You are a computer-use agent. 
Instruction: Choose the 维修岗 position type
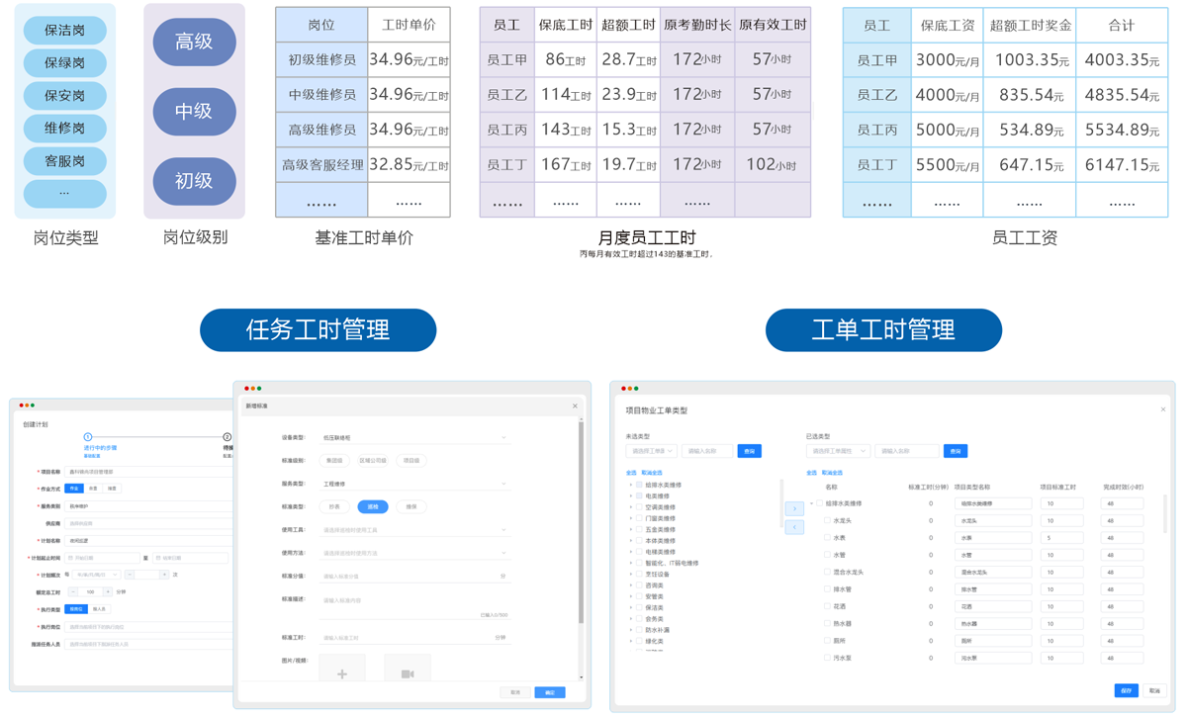coord(64,128)
